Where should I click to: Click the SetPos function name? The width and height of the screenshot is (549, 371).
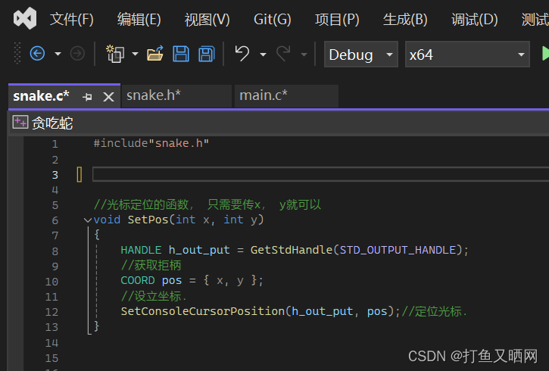(x=148, y=220)
